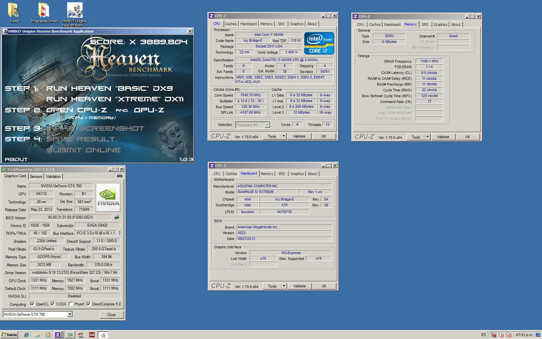Screen dimensions: 542x339
Task: Open the Sweet folder on desktop
Action: pos(14,13)
